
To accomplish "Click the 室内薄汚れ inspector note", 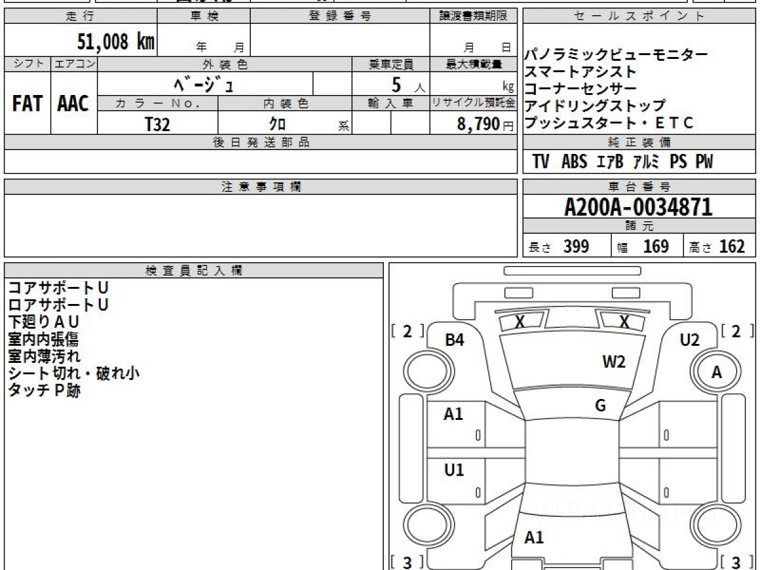I will click(x=44, y=356).
